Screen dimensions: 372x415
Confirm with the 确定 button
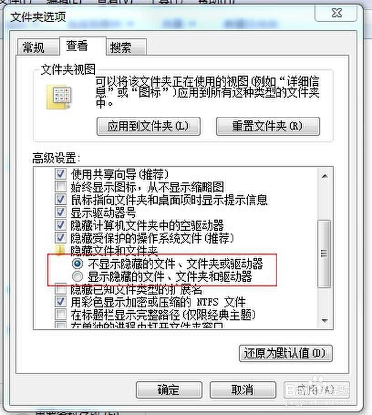tap(169, 389)
